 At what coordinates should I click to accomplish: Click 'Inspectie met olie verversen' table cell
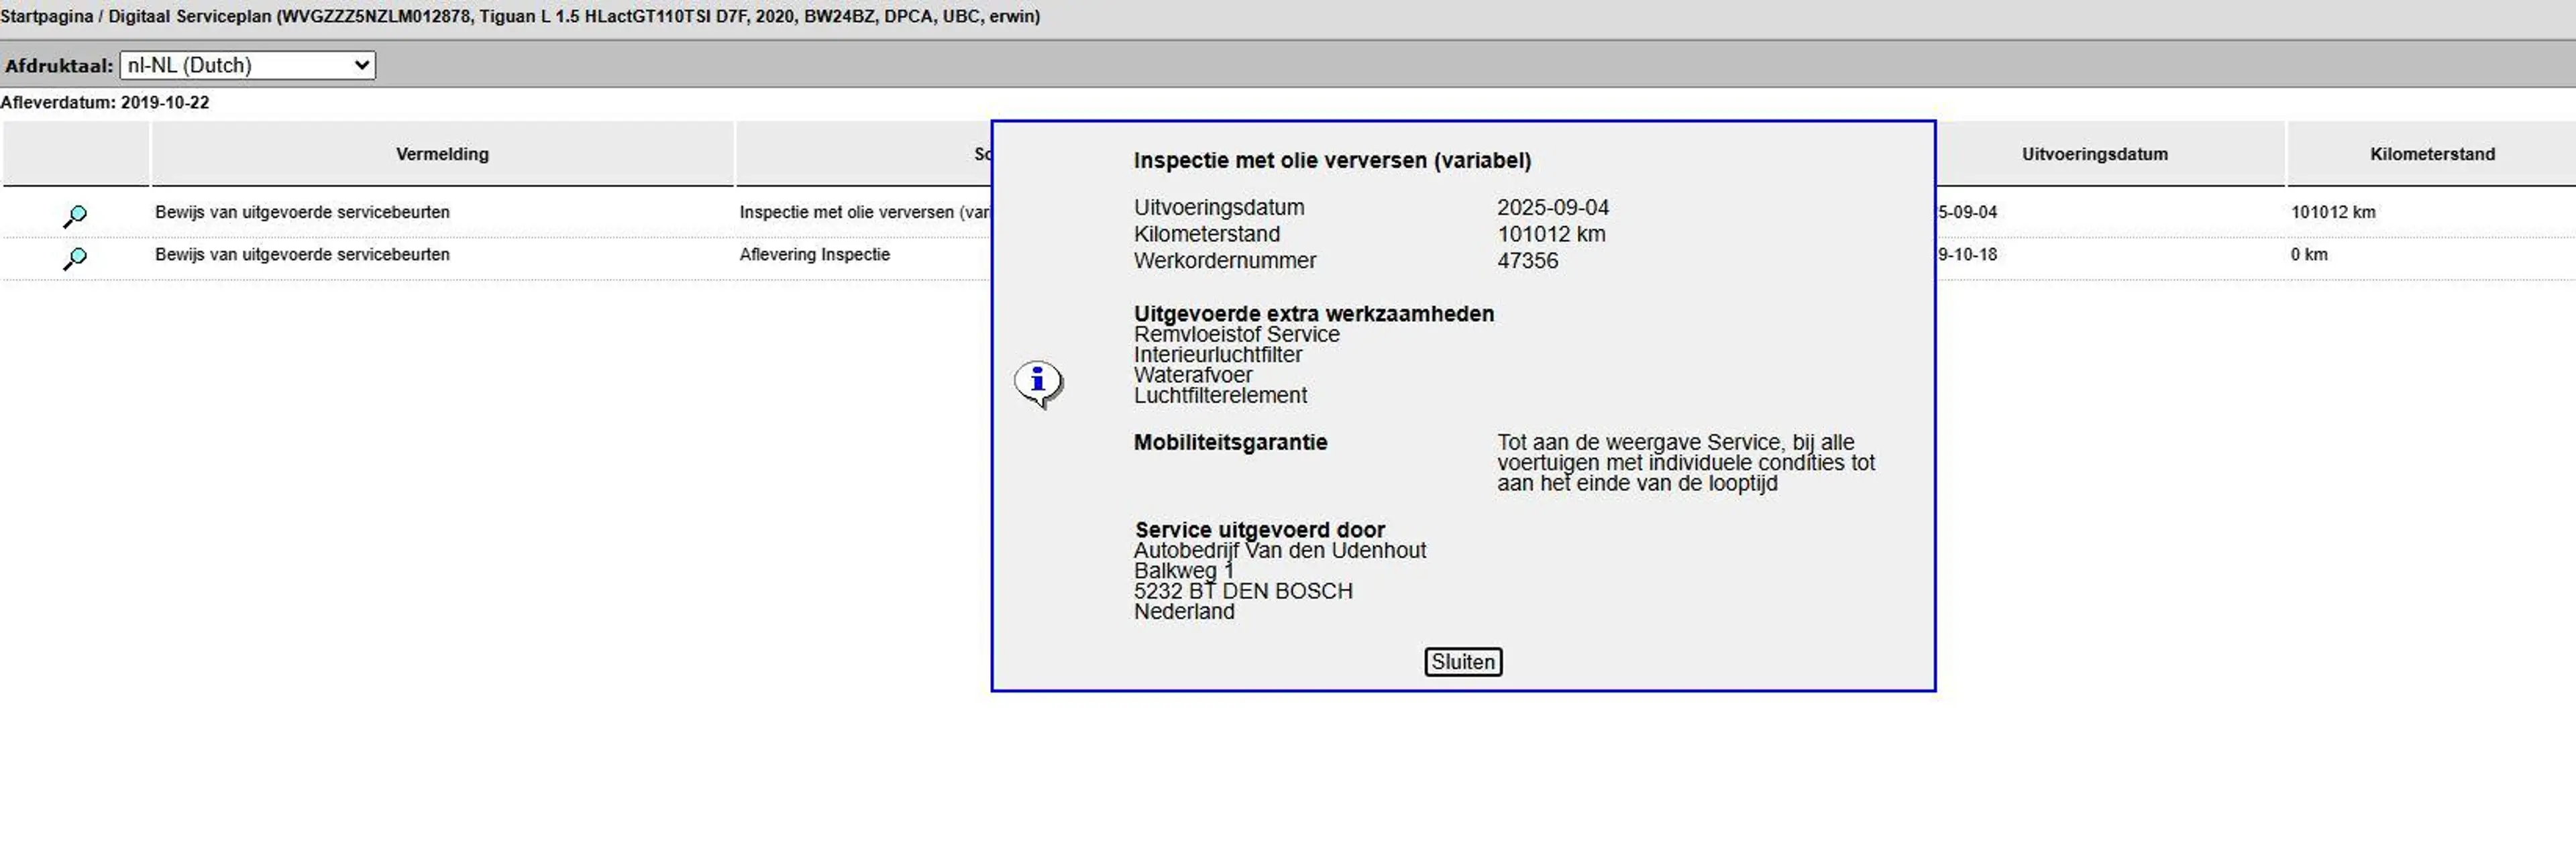coord(864,212)
